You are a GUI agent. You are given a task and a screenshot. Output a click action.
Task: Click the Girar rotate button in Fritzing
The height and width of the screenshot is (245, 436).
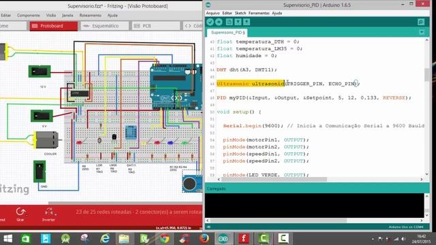[x=20, y=214]
